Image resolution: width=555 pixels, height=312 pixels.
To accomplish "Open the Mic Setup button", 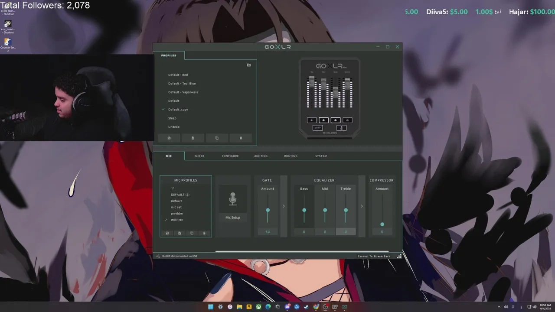I will (233, 218).
